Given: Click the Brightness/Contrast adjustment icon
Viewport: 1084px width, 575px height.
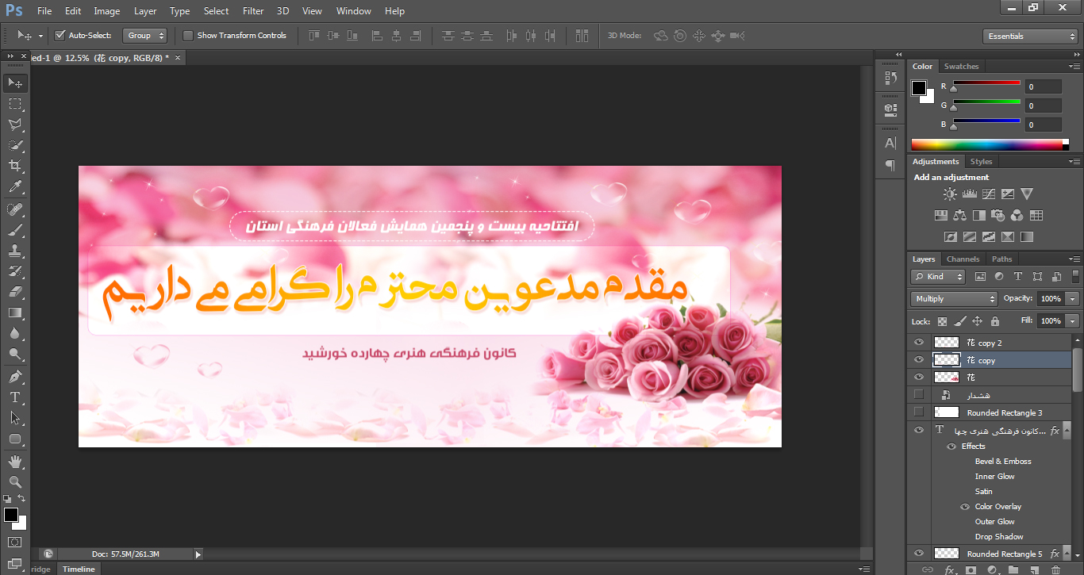Looking at the screenshot, I should point(950,194).
